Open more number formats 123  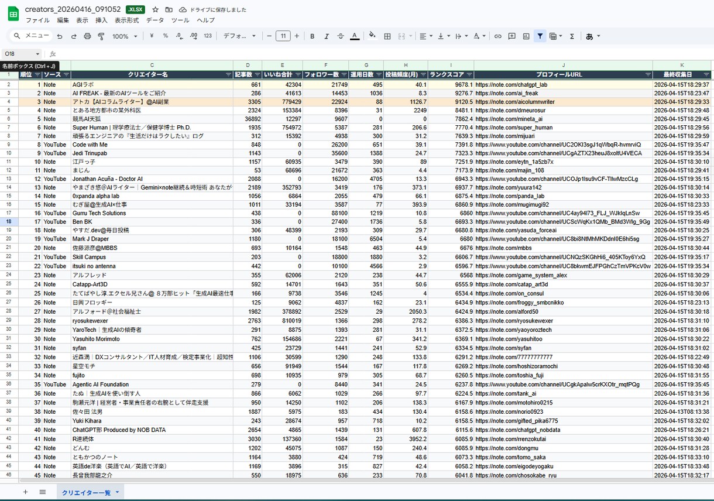tap(208, 36)
